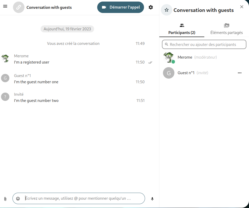
Task: Record a voice message with the microphone icon
Action: coord(152,198)
